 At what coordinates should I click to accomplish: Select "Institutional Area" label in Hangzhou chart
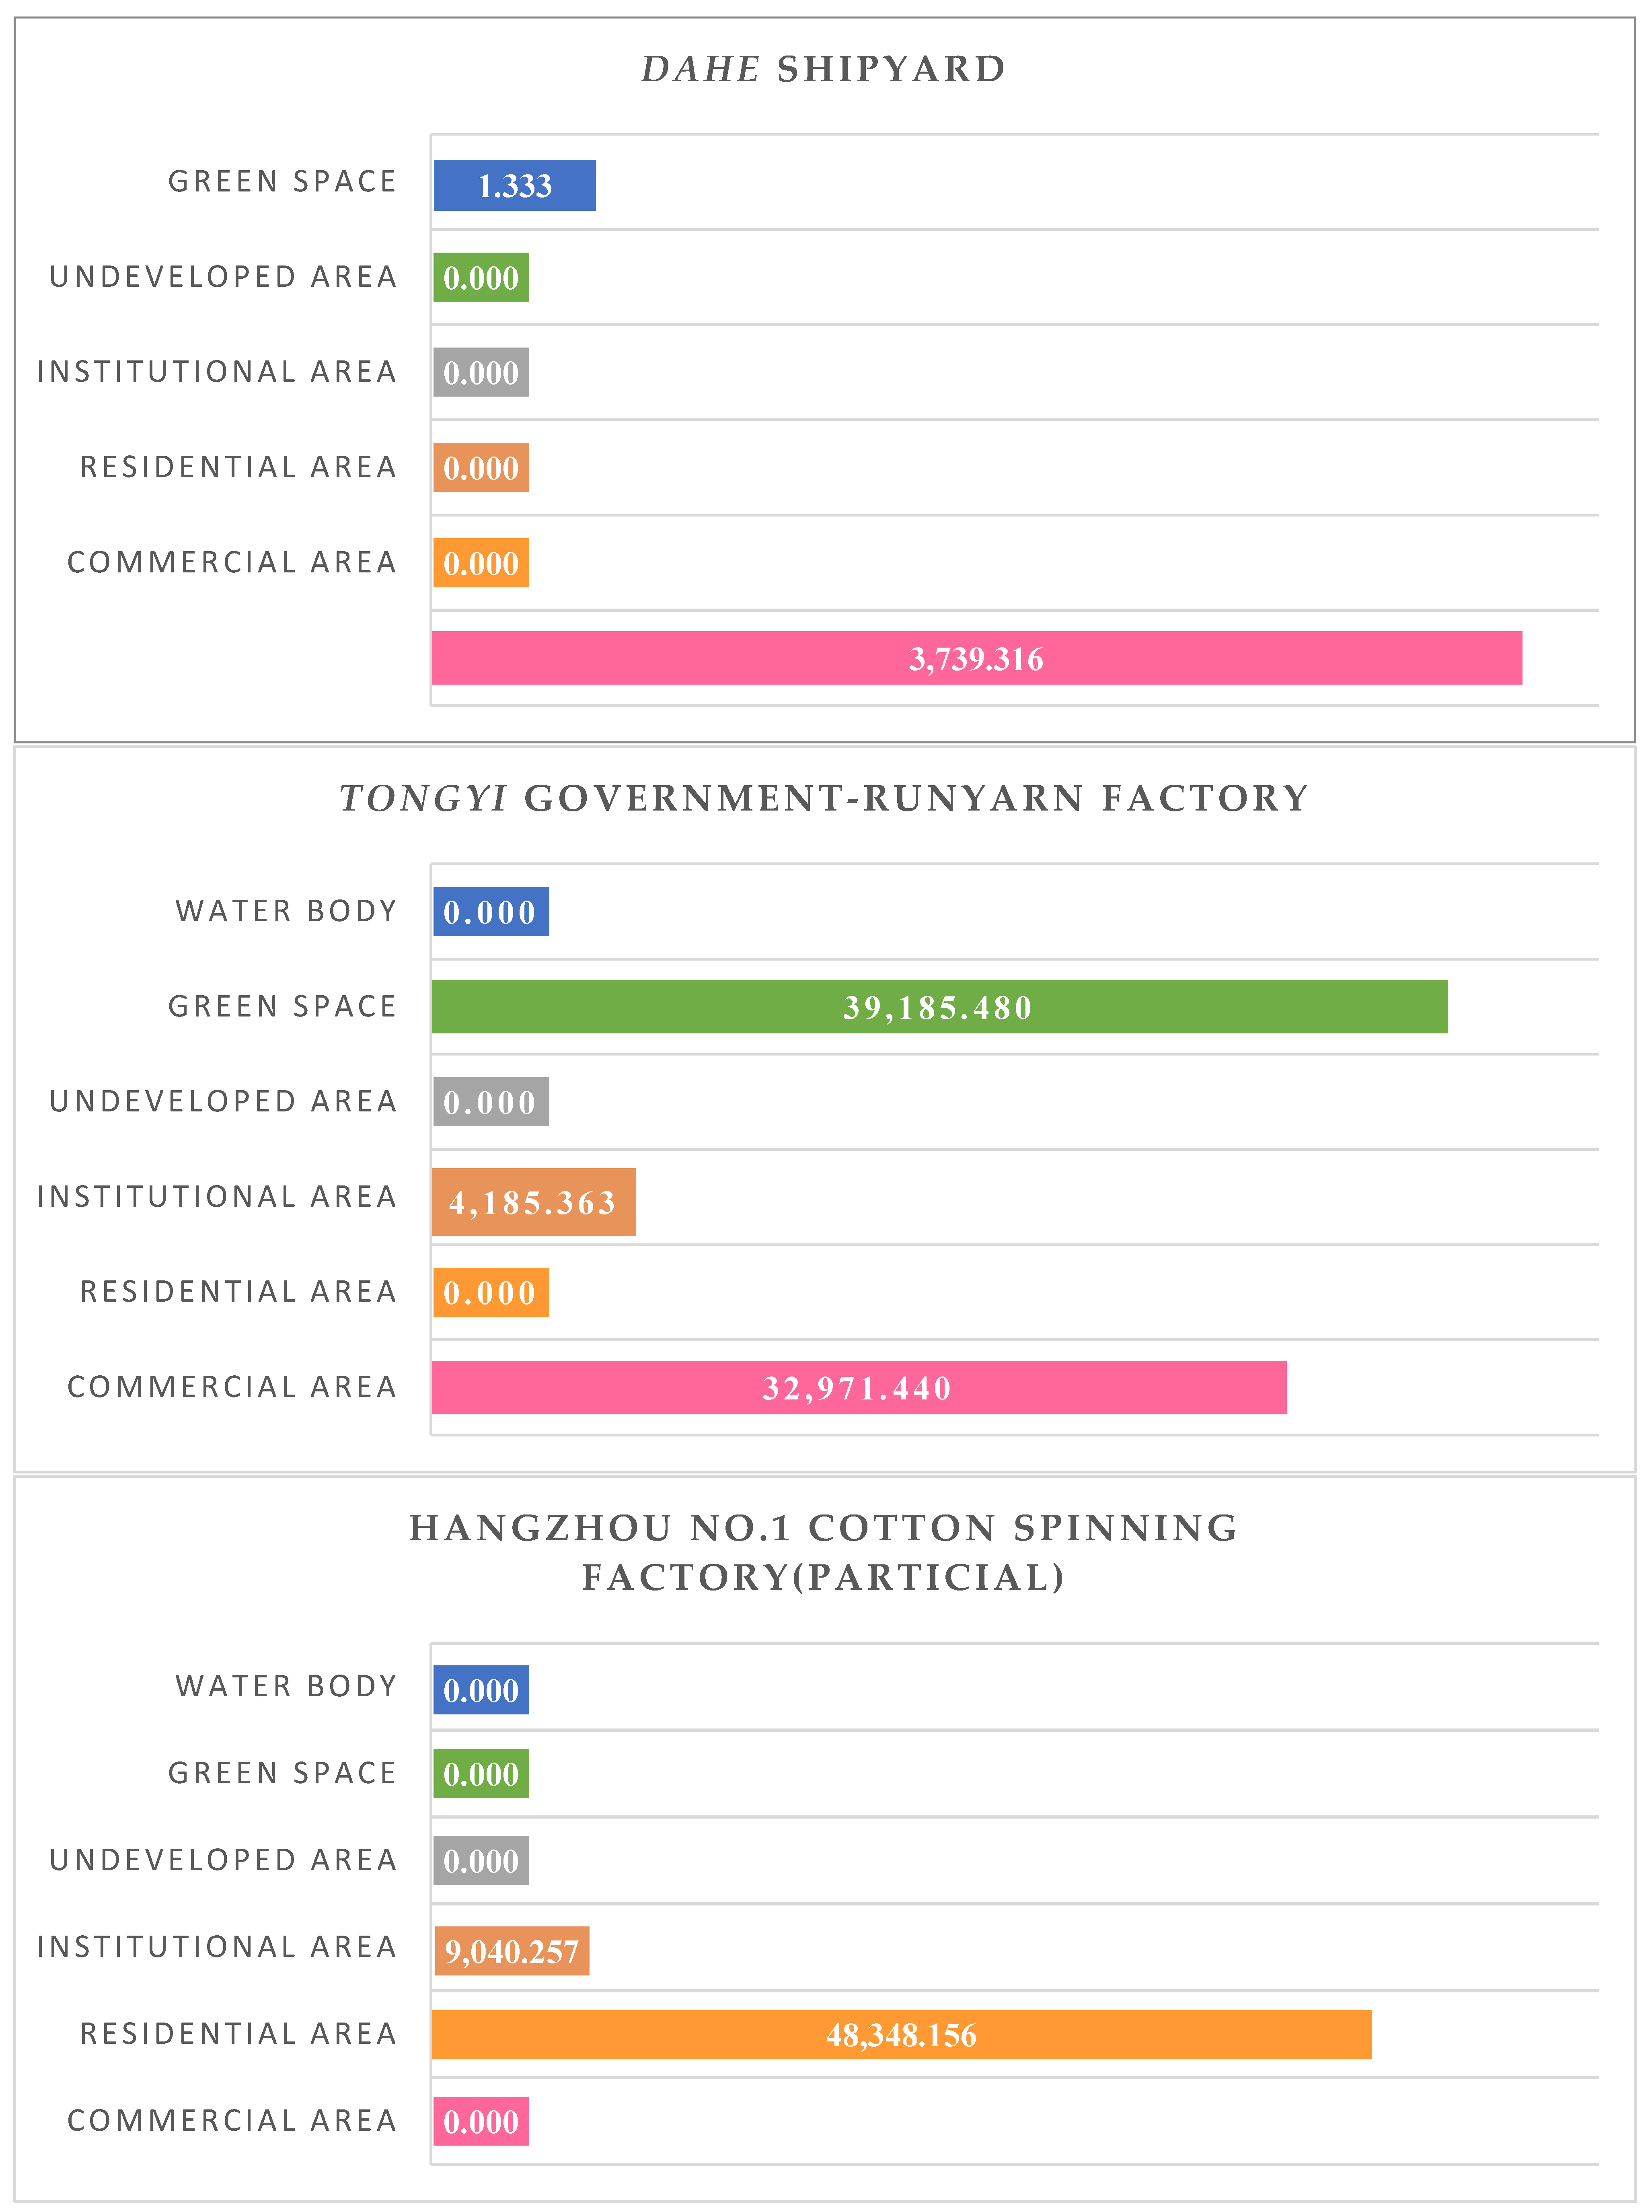[x=217, y=1946]
